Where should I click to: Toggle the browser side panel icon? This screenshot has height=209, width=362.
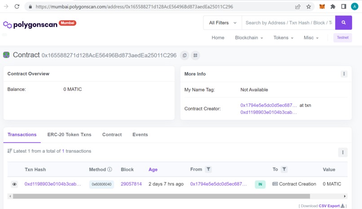(344, 6)
